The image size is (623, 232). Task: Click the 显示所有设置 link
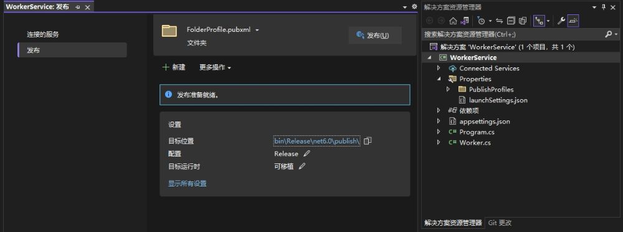(187, 183)
